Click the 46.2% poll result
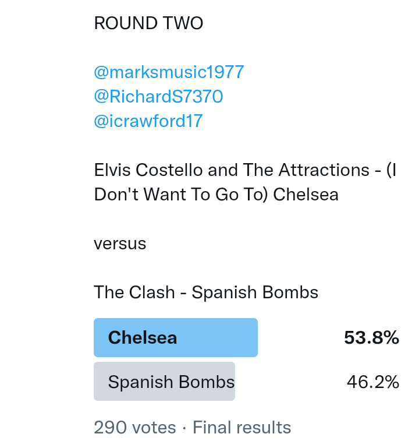 point(372,382)
